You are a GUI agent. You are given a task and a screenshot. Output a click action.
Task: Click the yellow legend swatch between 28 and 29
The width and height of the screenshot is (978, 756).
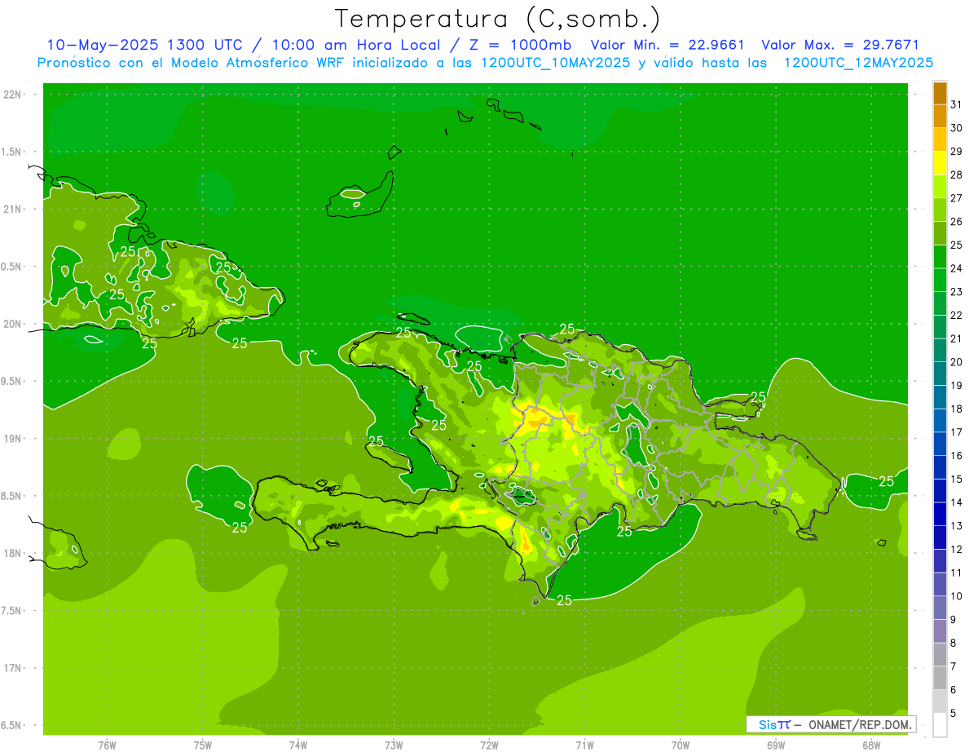[x=940, y=163]
